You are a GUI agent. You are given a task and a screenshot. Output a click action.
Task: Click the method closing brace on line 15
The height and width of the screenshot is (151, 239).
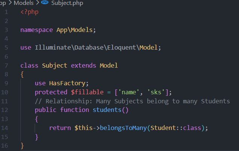click(36, 137)
